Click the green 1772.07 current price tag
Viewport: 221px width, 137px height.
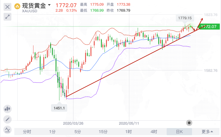(x=209, y=27)
